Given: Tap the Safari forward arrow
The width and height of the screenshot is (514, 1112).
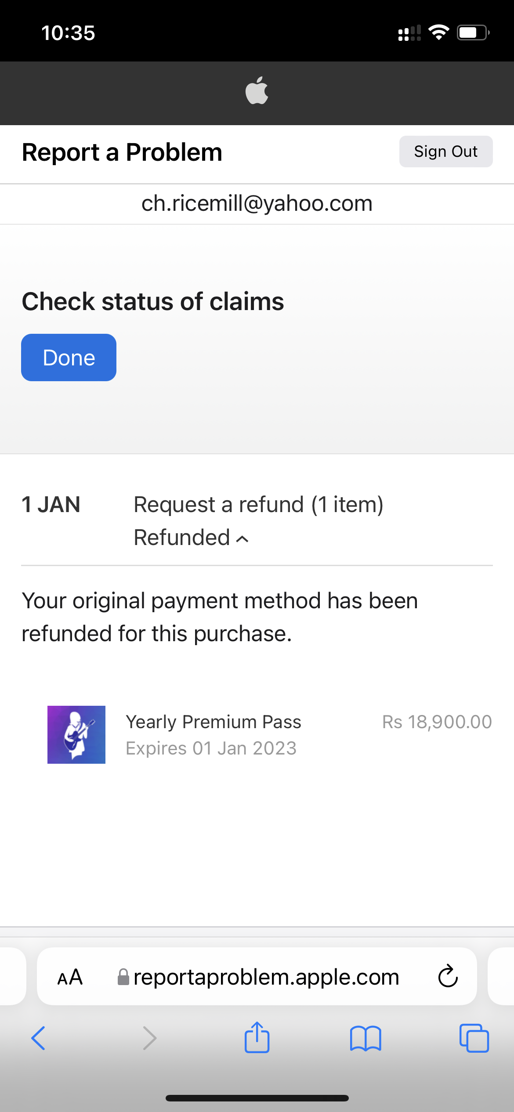Looking at the screenshot, I should 149,1038.
